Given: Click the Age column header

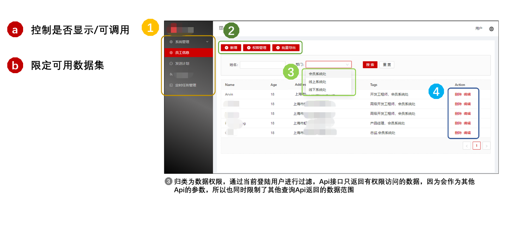Looking at the screenshot, I should pyautogui.click(x=274, y=85).
